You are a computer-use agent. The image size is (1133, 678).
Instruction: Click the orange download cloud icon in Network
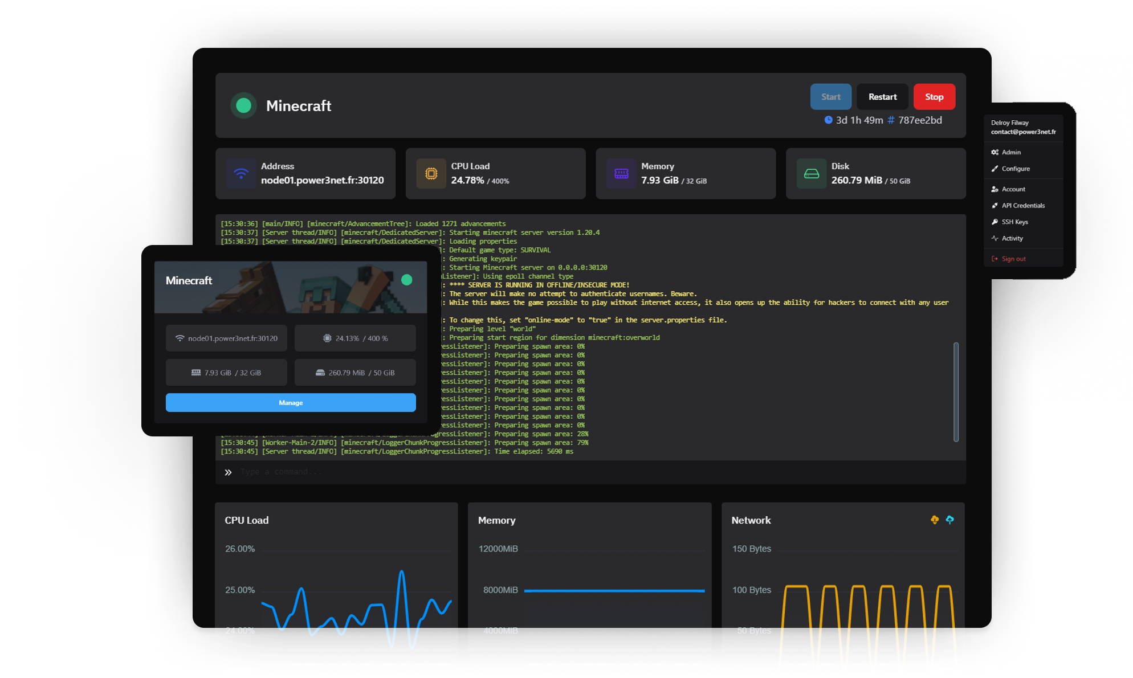pos(935,520)
